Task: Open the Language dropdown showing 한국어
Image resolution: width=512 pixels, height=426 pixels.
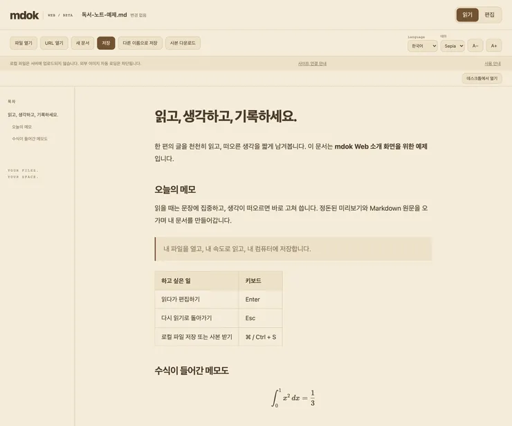Action: point(423,46)
